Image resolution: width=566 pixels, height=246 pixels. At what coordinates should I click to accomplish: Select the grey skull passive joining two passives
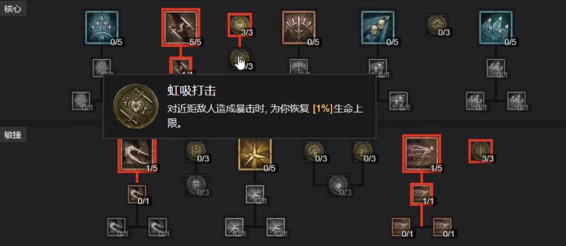click(x=338, y=185)
